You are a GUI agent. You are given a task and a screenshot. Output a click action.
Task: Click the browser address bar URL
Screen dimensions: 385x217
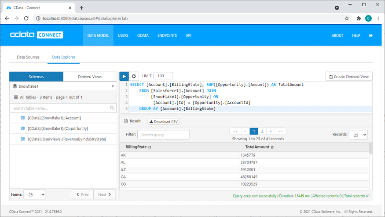(x=85, y=19)
